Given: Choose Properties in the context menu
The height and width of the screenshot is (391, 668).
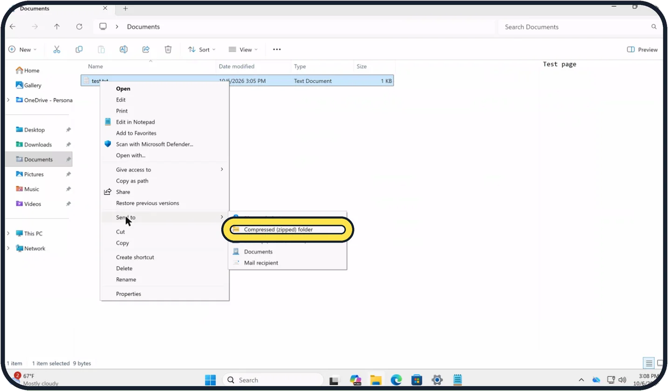Looking at the screenshot, I should tap(164, 294).
